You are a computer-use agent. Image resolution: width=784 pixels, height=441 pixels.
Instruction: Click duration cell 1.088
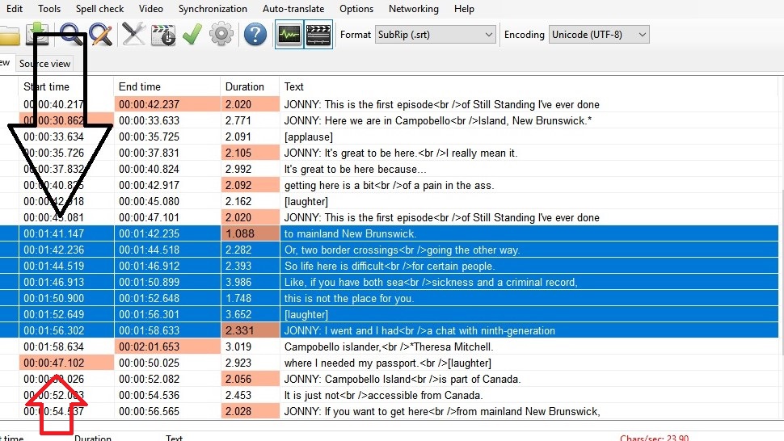tap(250, 233)
